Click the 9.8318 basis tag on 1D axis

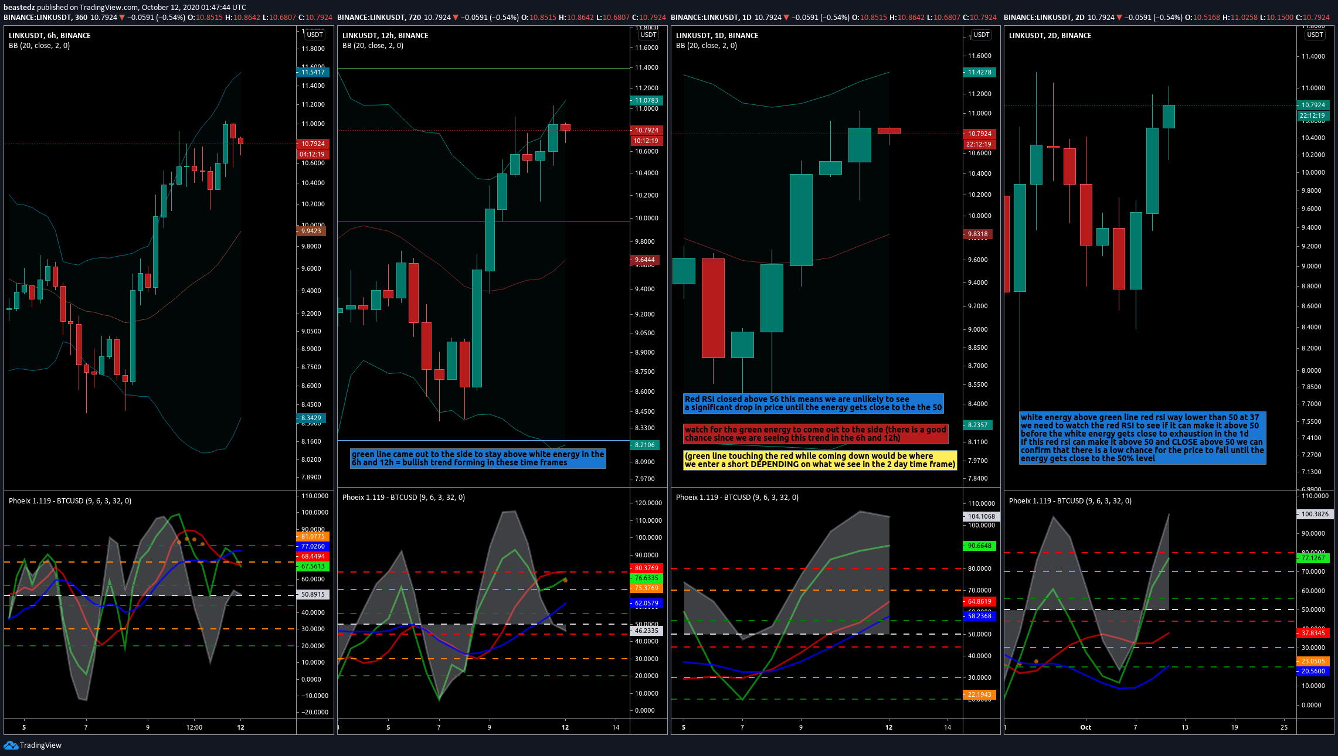978,234
